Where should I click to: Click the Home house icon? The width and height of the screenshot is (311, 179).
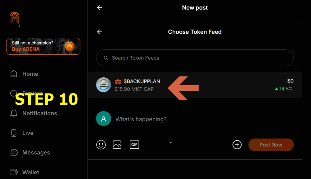pyautogui.click(x=14, y=74)
